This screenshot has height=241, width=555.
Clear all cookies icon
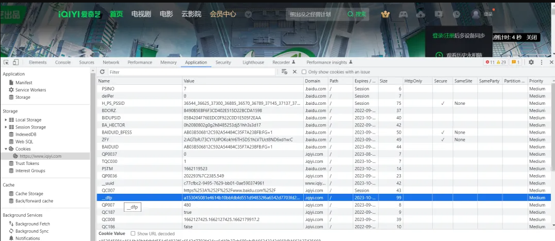[284, 72]
